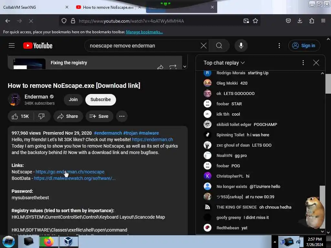Go to the YouTube home logo
331x248 pixels.
pyautogui.click(x=38, y=46)
